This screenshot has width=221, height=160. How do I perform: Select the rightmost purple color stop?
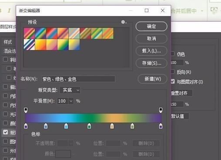coord(161,126)
